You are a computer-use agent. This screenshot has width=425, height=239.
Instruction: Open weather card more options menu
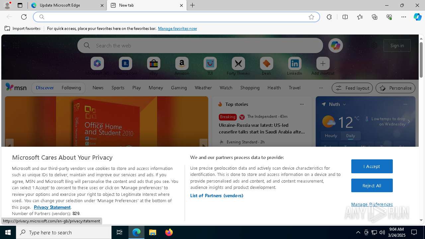coord(405,104)
